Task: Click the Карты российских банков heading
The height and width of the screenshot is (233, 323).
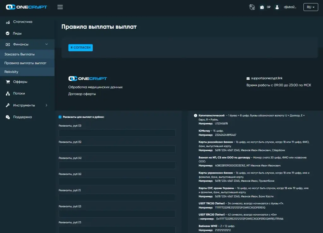Action: [215, 142]
